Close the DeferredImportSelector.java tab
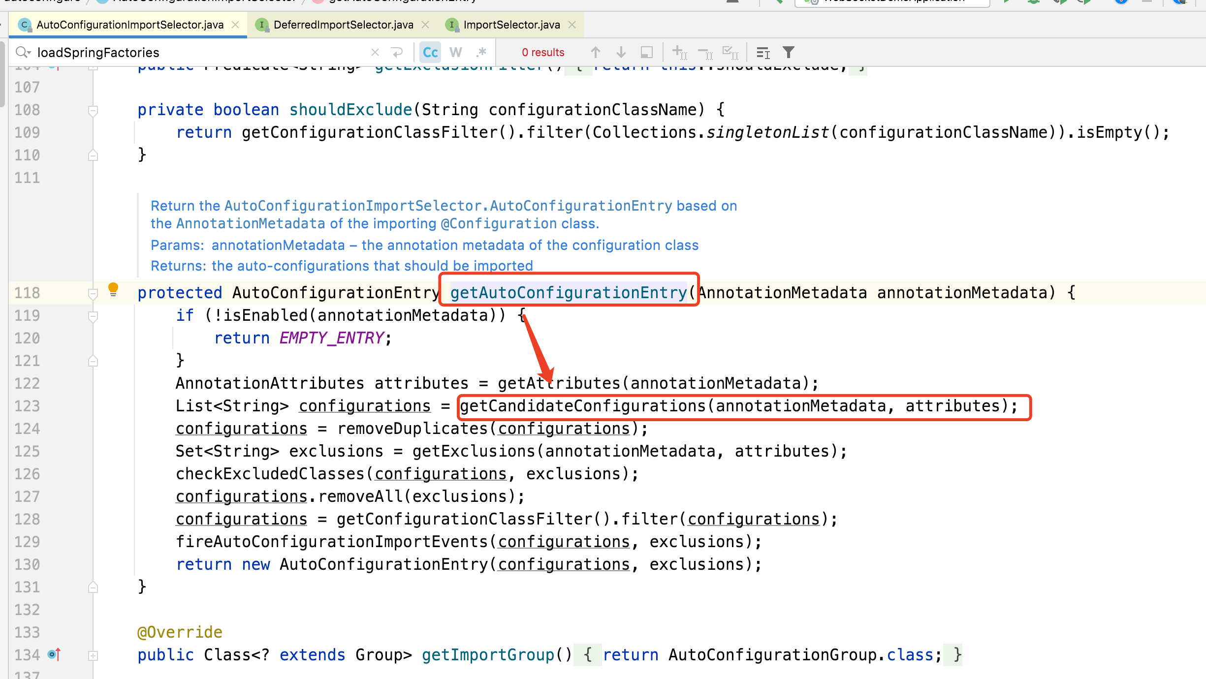The height and width of the screenshot is (679, 1206). pyautogui.click(x=426, y=25)
